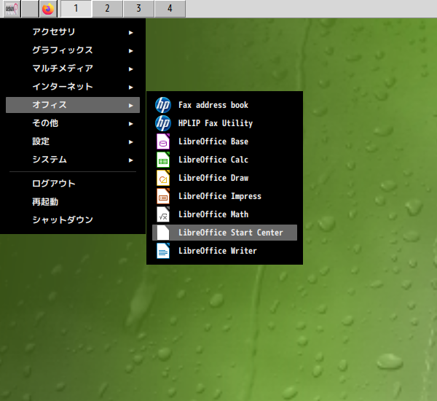Viewport: 437px width, 401px height.
Task: Open the グラフィックス menu category
Action: tap(73, 50)
